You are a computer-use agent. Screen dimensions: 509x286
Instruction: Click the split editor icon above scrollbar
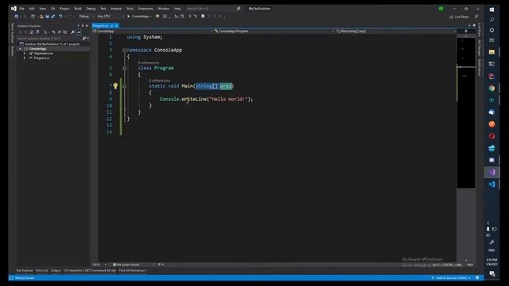pos(466,31)
